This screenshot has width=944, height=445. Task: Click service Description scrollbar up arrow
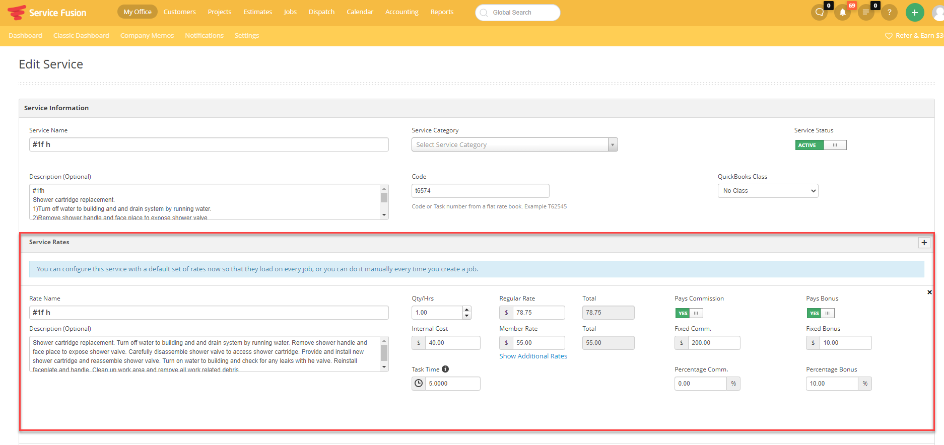pos(384,189)
